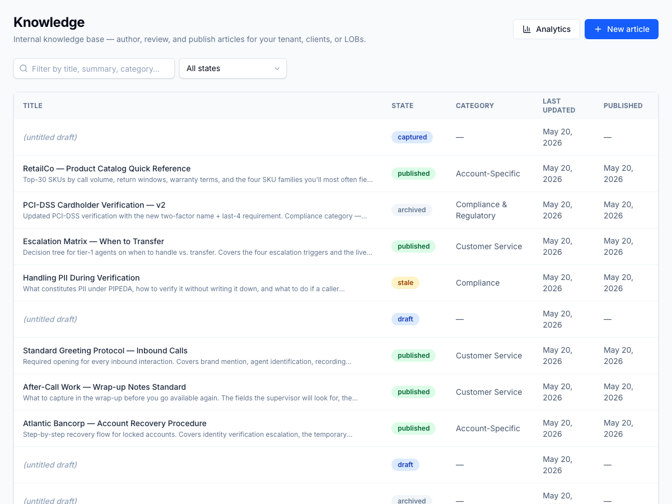Click Handling PII row's last updated date
672x504 pixels.
pos(558,283)
